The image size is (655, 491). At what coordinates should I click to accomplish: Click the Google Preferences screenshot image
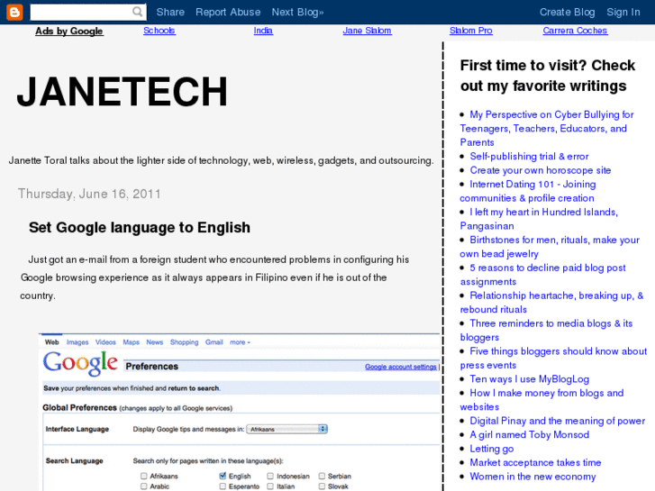(240, 412)
